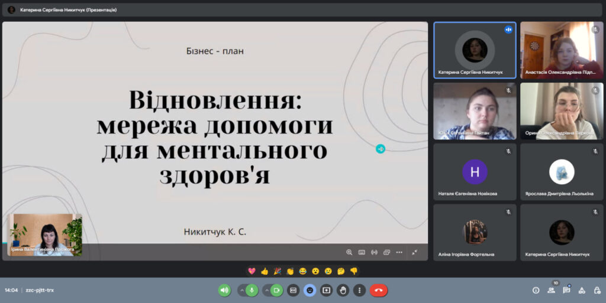Image resolution: width=606 pixels, height=303 pixels.
Task: Leave the call with red hang-up button
Action: point(379,290)
